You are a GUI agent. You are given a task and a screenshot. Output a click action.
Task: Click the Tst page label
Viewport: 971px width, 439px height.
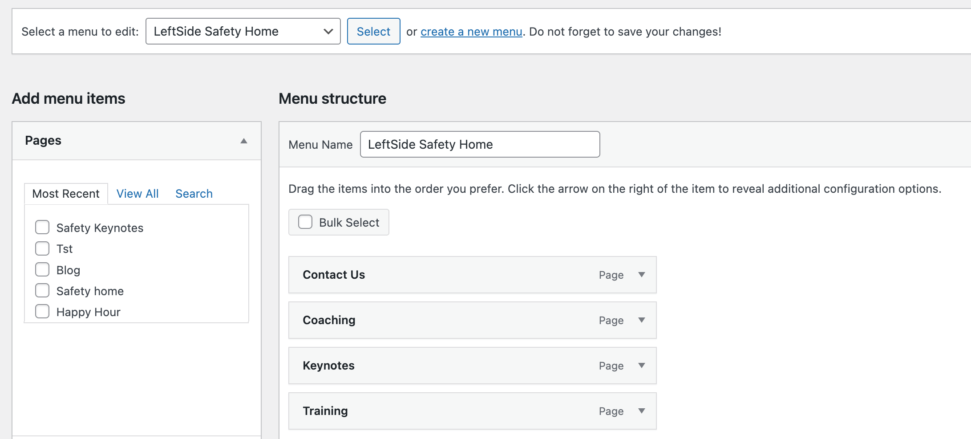pos(65,249)
